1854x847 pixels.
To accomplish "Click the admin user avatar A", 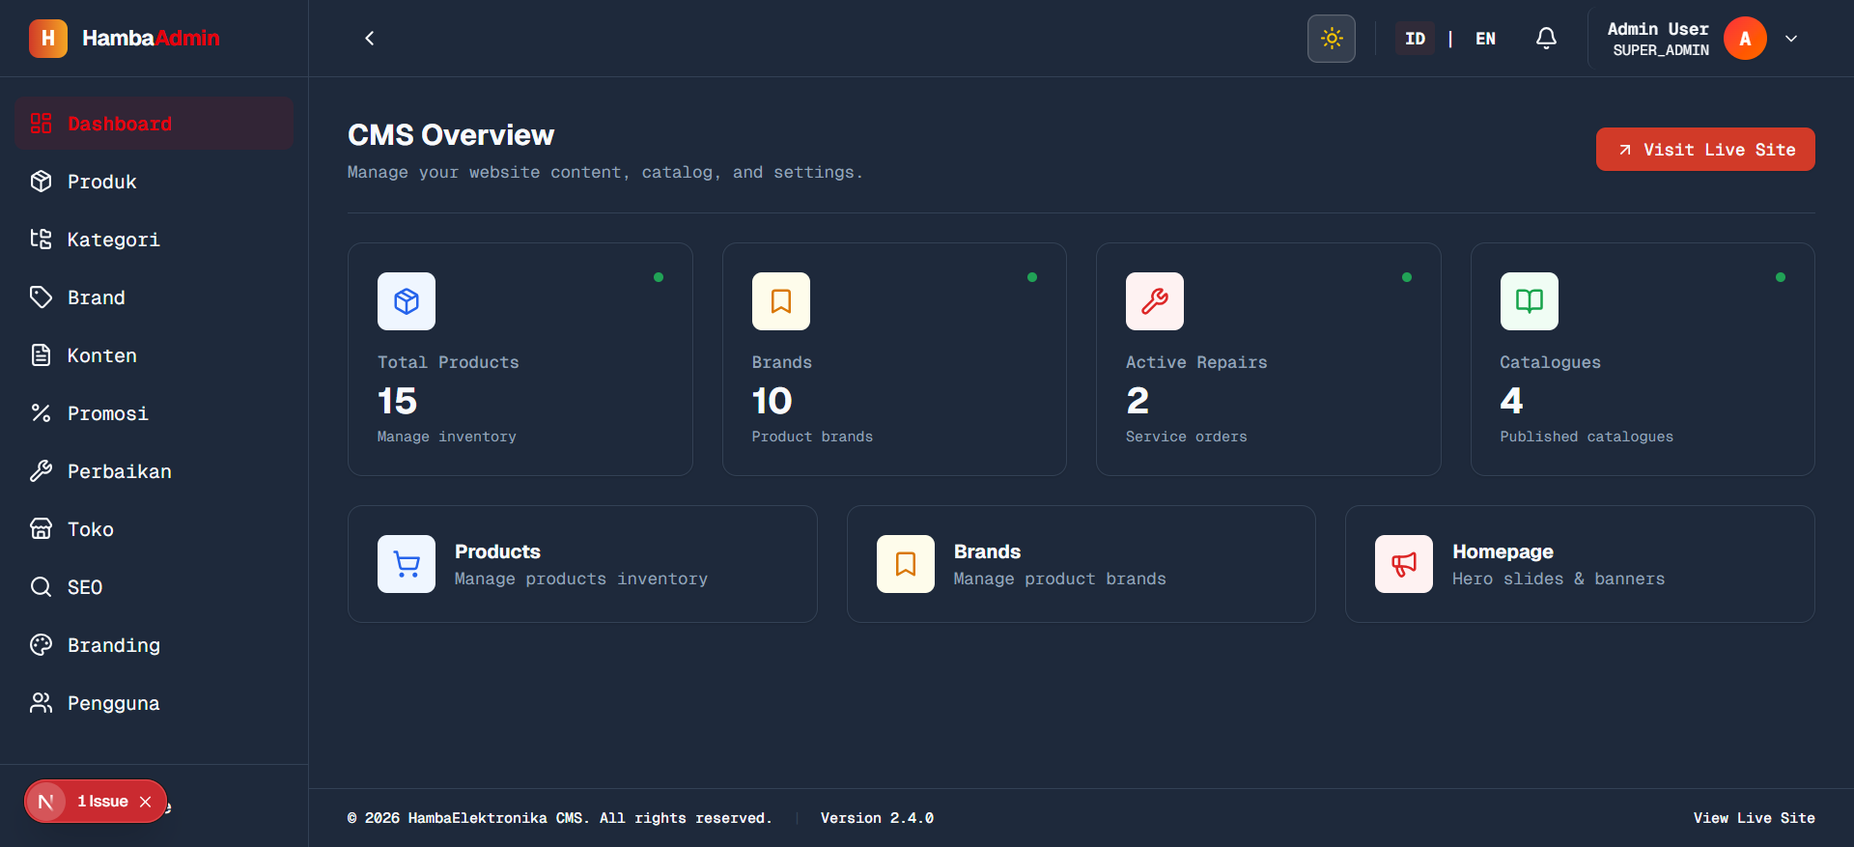I will pos(1745,39).
